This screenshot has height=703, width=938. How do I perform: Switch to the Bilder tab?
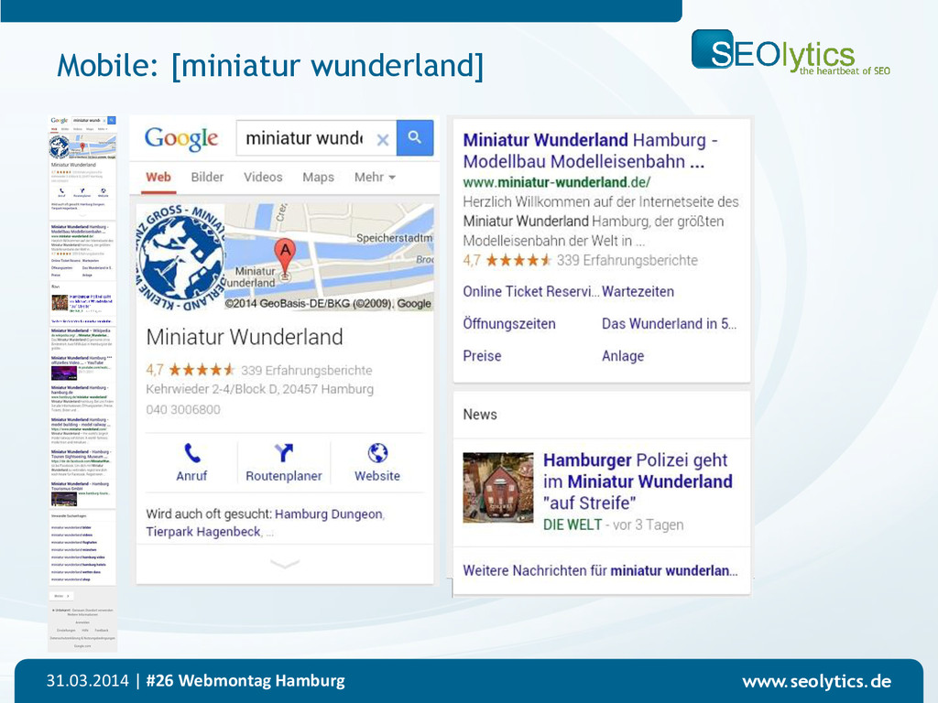click(207, 177)
